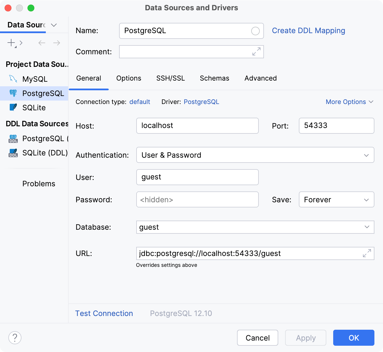The image size is (383, 352).
Task: Click Create DDL Mapping
Action: pyautogui.click(x=309, y=31)
